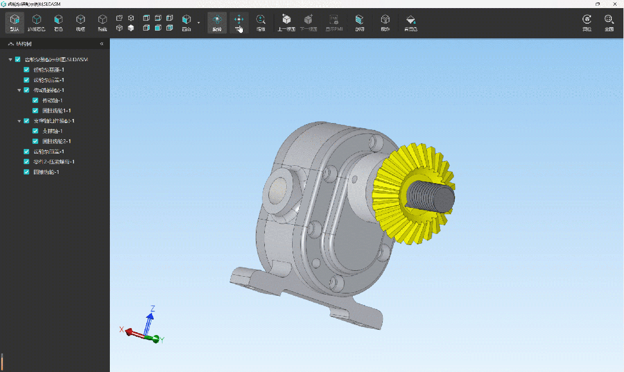Collapse the structure tree panel with chevron

pyautogui.click(x=102, y=44)
